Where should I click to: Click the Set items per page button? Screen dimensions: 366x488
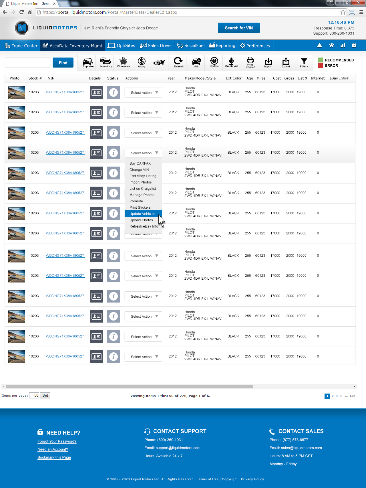coord(45,395)
